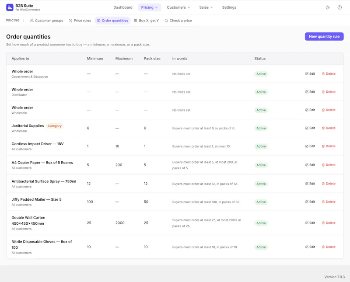Screen dimensions: 350x282
Task: Toggle the light/dark theme sun icon
Action: click(x=327, y=7)
